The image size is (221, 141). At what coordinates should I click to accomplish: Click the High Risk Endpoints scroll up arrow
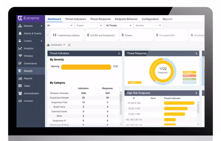[198, 102]
